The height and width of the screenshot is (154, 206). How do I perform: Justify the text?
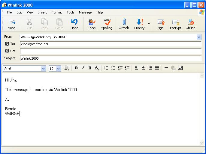(157, 68)
